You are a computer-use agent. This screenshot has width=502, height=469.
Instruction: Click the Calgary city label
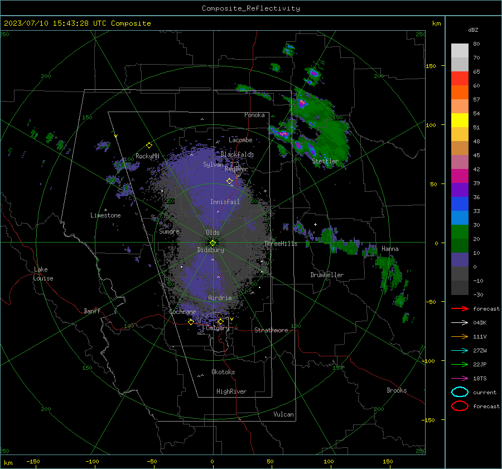218,328
